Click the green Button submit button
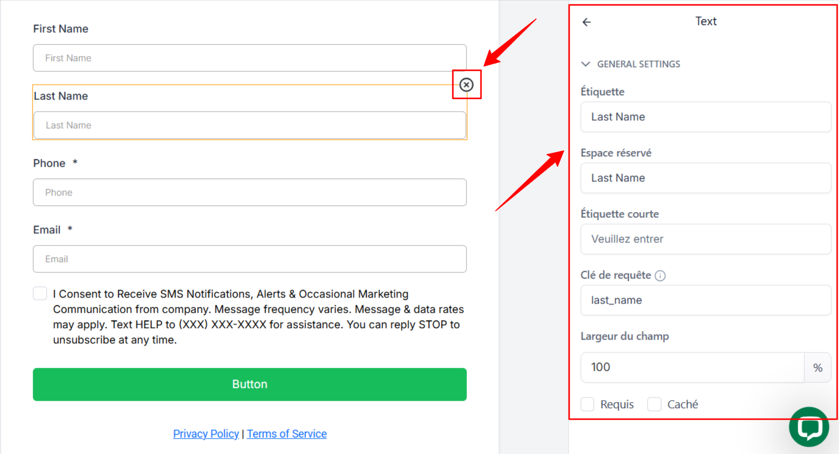 (x=250, y=384)
